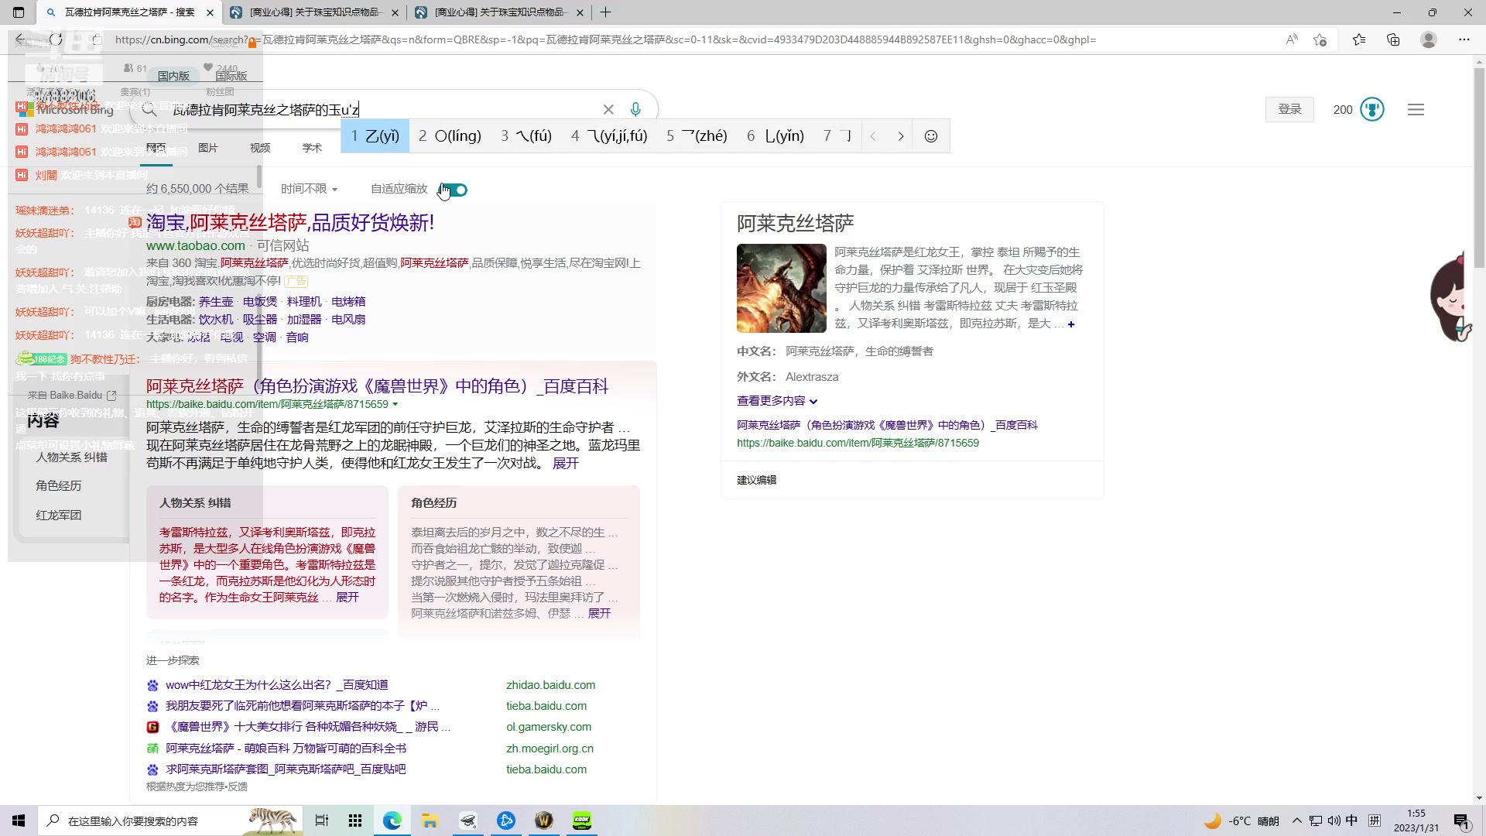1486x836 pixels.
Task: Click the volume icon in system tray
Action: coord(1334,821)
